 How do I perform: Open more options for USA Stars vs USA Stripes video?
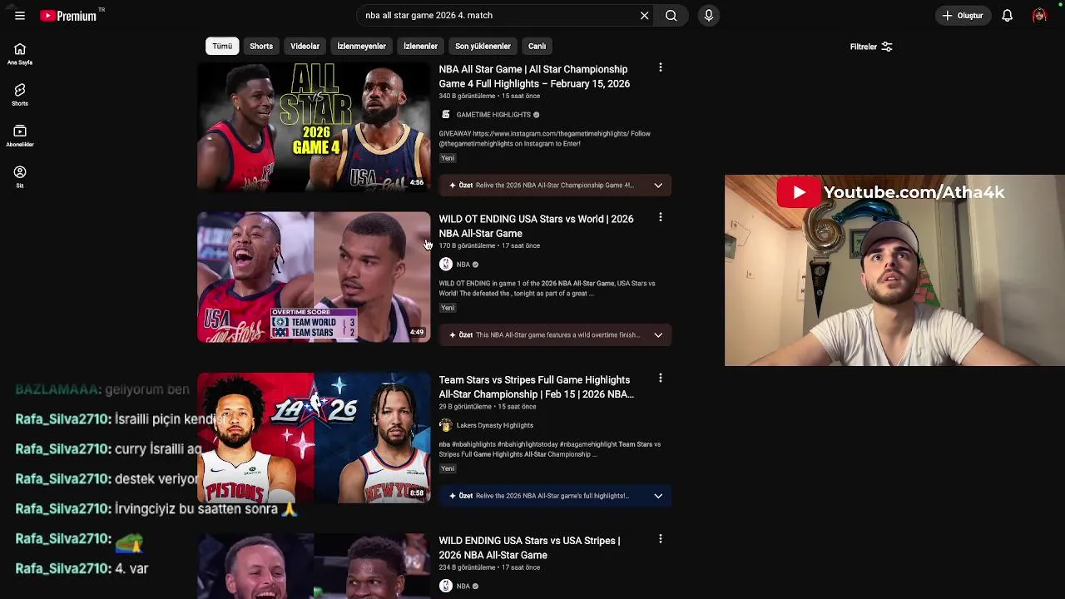[661, 539]
